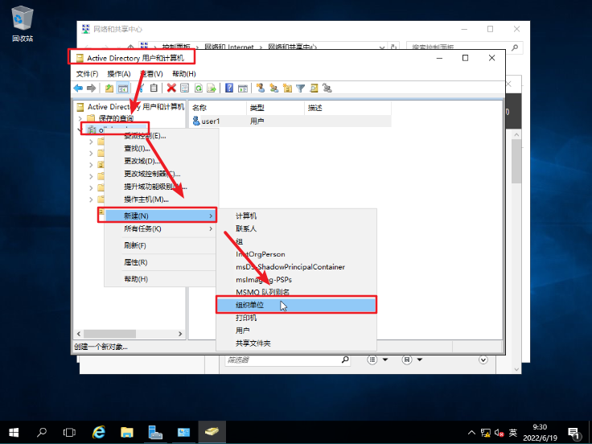
Task: Click the tree pane horizontal scrollbar right arrow
Action: pyautogui.click(x=180, y=334)
